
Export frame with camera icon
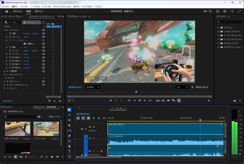168,100
